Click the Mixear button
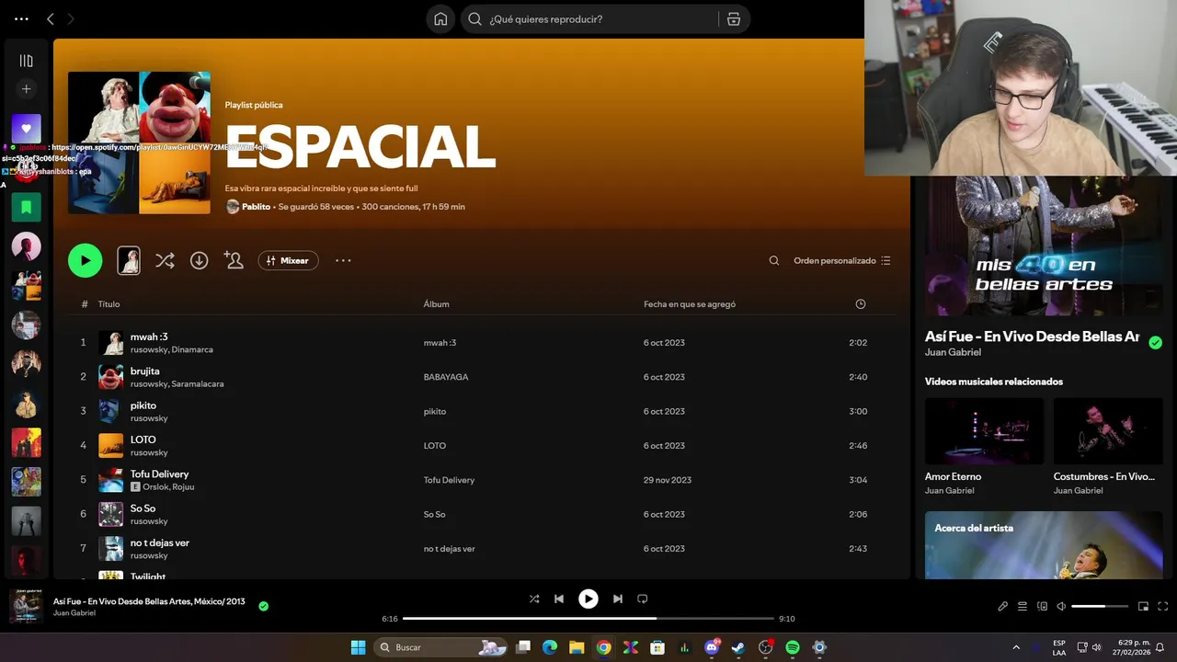The height and width of the screenshot is (662, 1177). (x=288, y=260)
